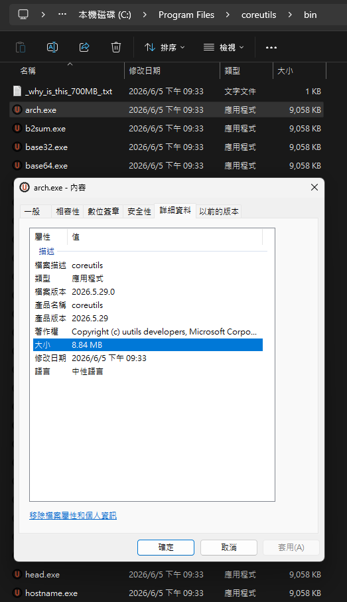The height and width of the screenshot is (602, 347).
Task: Click the Paste clipboard icon
Action: [x=21, y=47]
